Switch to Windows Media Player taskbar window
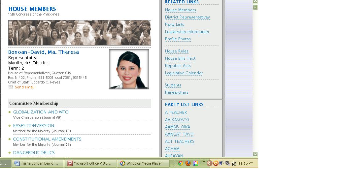Image resolution: width=338 pixels, height=190 pixels. [x=143, y=163]
